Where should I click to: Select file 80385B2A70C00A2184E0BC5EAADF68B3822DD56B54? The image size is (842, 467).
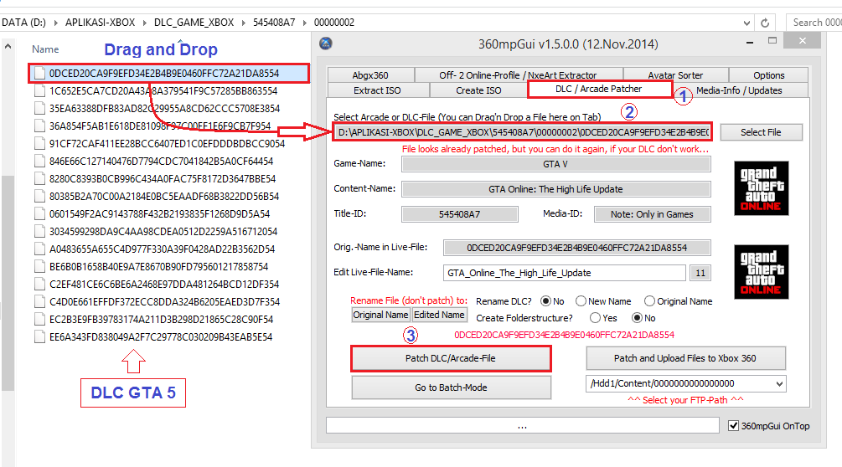164,196
